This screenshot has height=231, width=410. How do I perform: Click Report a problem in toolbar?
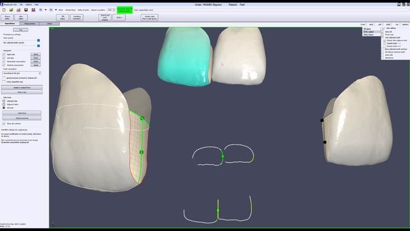(98, 10)
